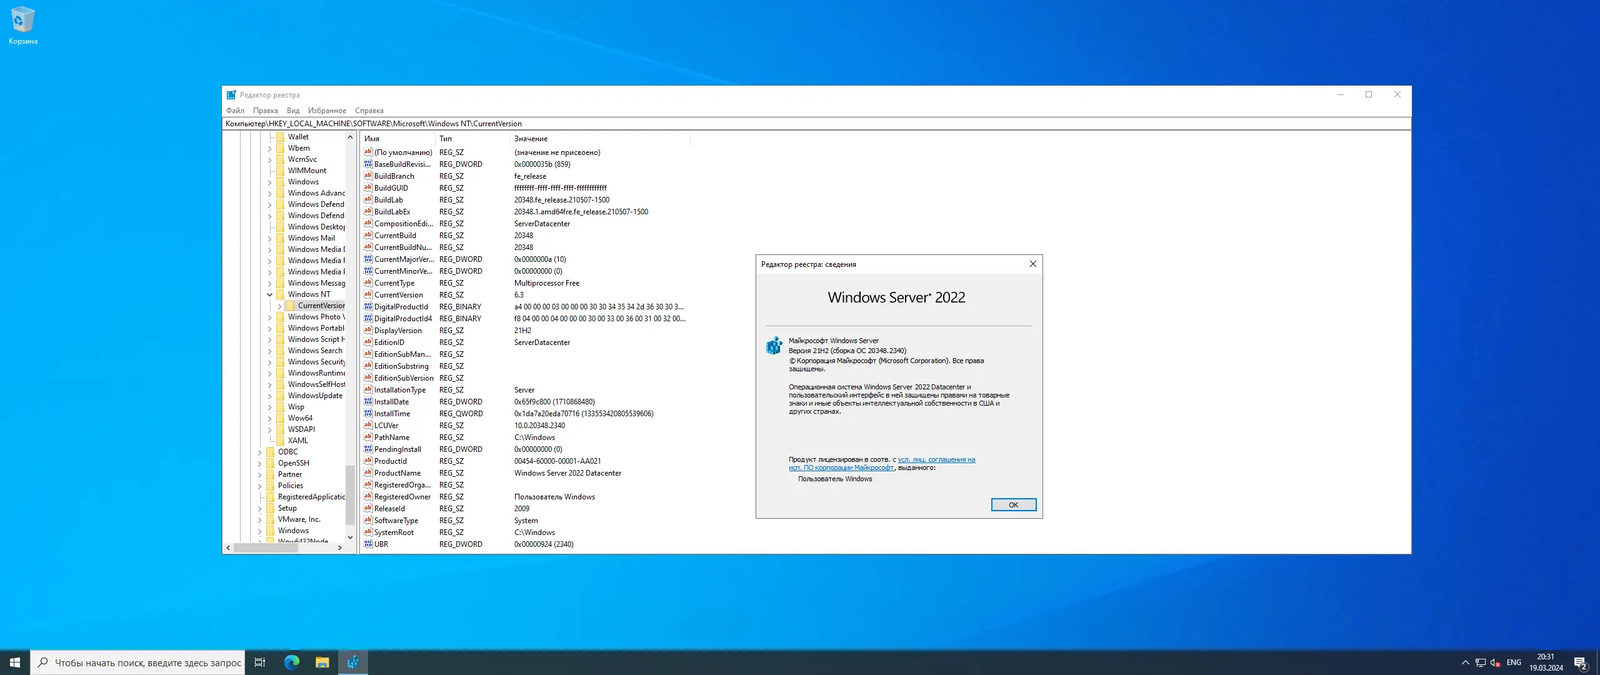This screenshot has height=675, width=1600.
Task: Select the ProductName registry value
Action: [397, 473]
